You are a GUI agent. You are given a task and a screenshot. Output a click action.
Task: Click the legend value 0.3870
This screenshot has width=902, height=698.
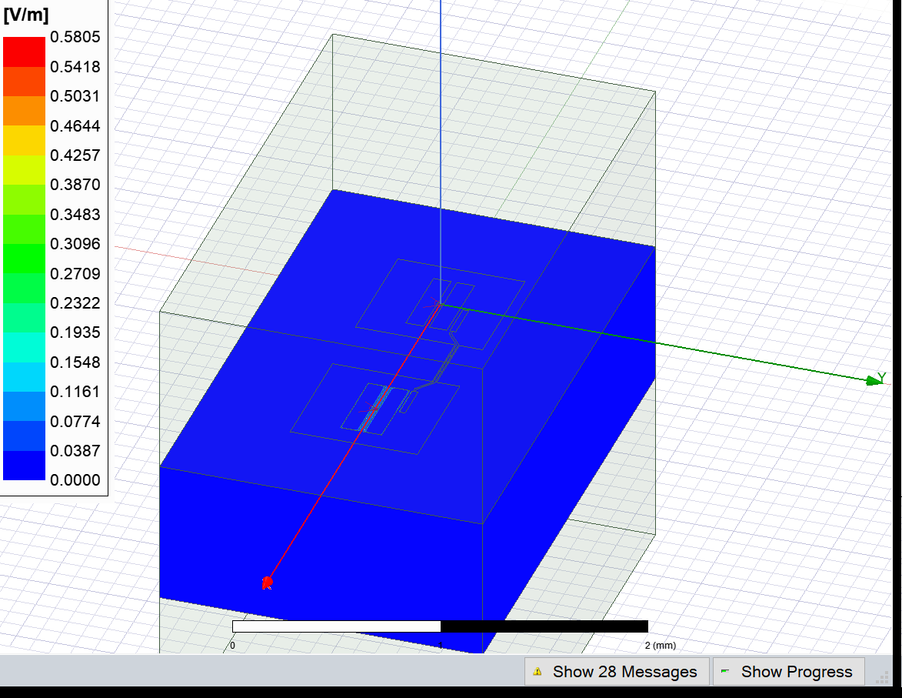[75, 185]
